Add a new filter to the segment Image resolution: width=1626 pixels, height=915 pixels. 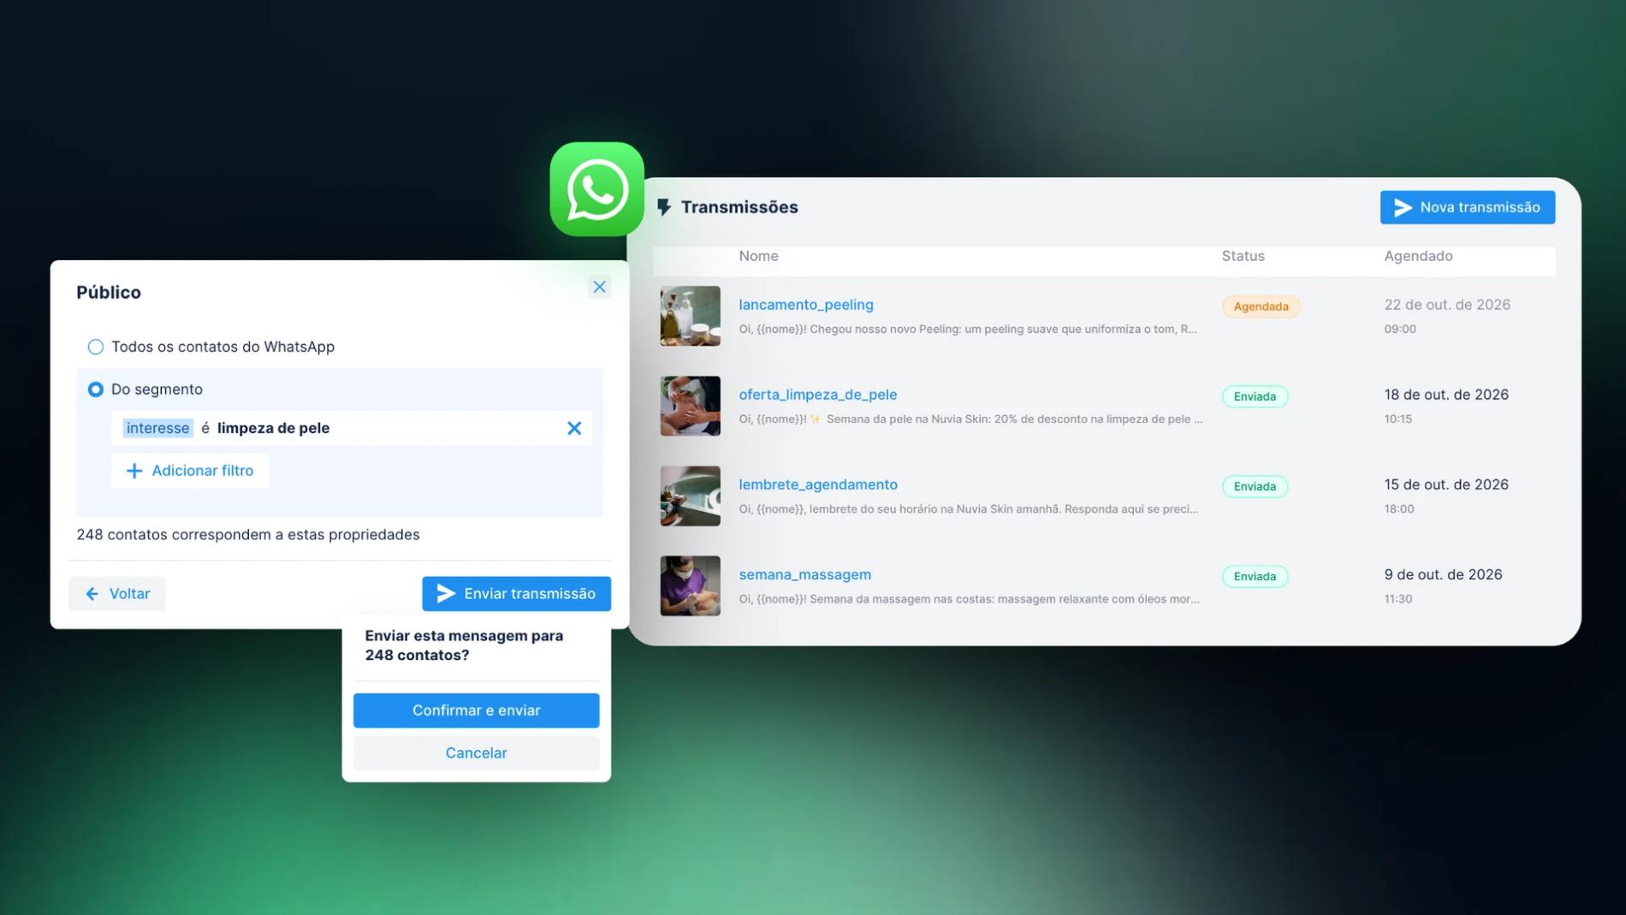click(x=190, y=471)
